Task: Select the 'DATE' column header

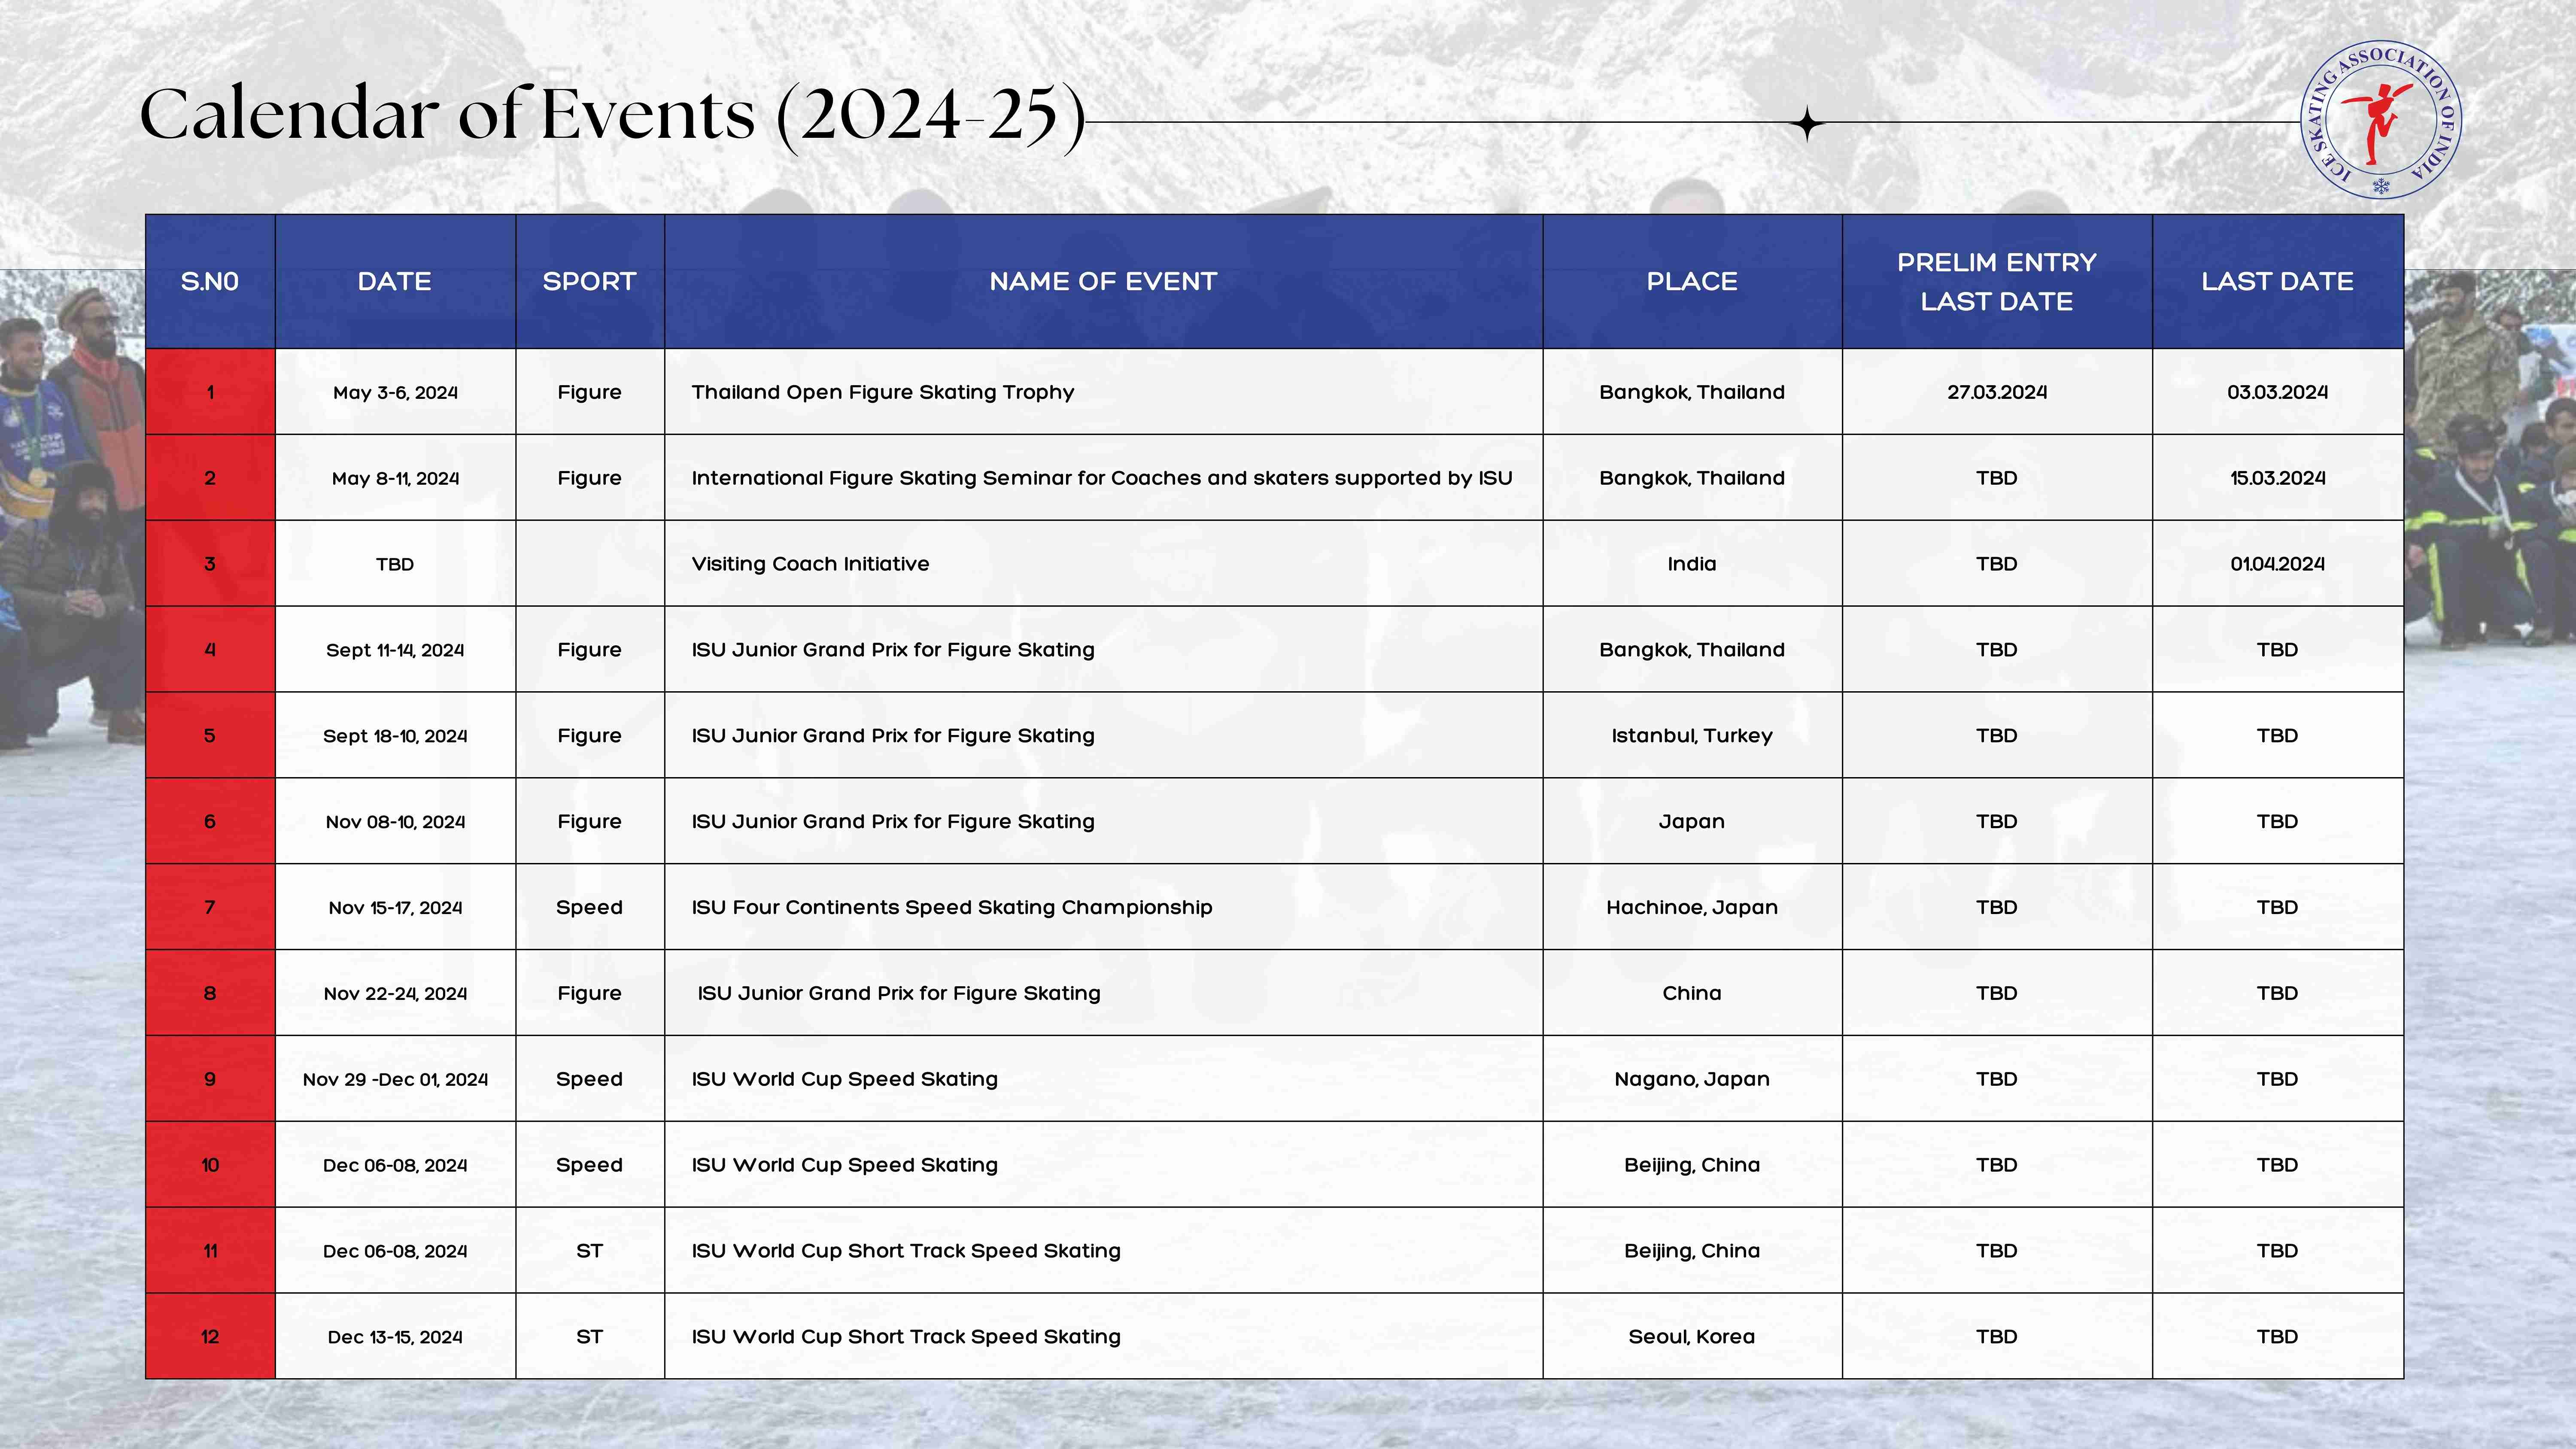Action: (395, 282)
